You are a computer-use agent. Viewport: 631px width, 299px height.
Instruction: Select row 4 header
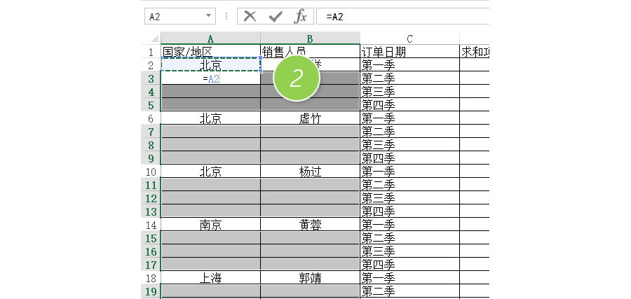(151, 92)
